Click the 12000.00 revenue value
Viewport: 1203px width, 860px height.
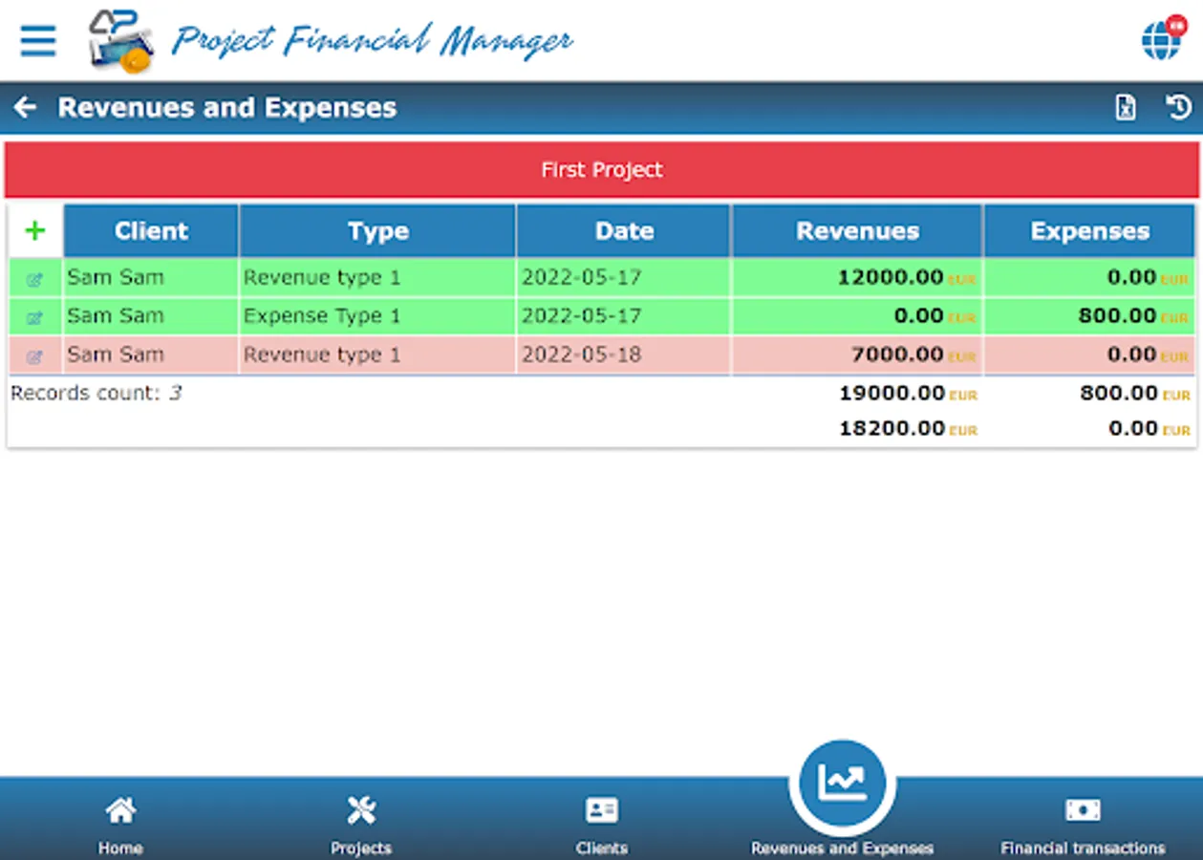click(x=891, y=277)
